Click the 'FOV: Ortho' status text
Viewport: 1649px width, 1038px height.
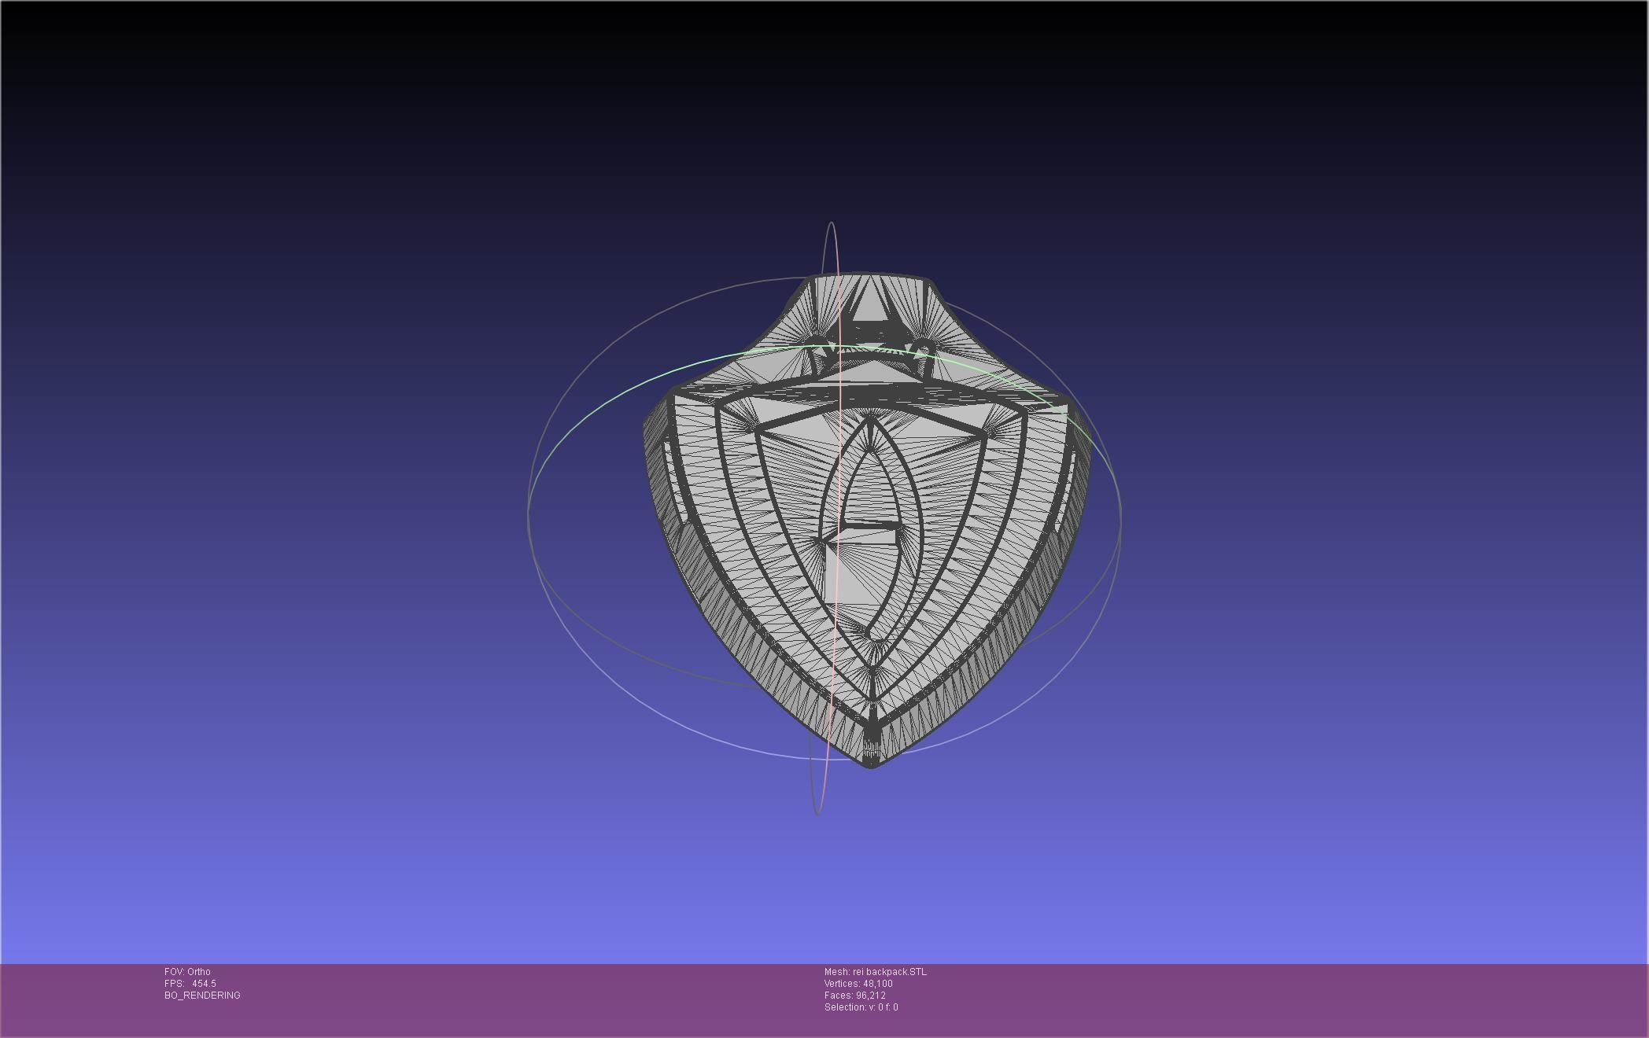[x=187, y=972]
